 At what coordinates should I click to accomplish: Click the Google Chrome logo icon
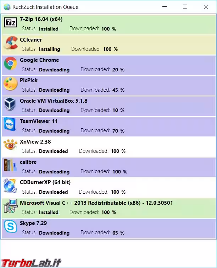click(x=10, y=63)
